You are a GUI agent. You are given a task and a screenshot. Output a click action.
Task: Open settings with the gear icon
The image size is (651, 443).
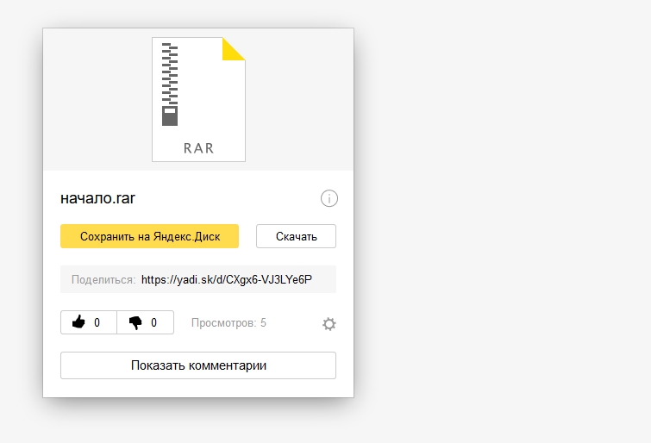click(329, 324)
